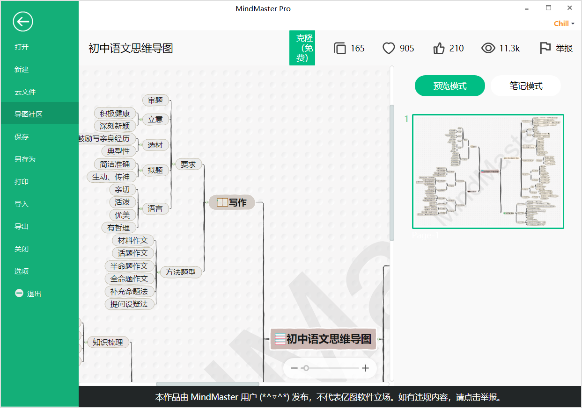Collapse the 要求 node toggle

point(173,164)
